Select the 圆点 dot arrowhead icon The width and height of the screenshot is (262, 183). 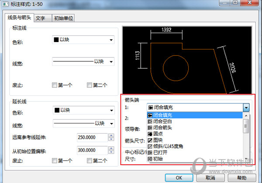pos(150,134)
